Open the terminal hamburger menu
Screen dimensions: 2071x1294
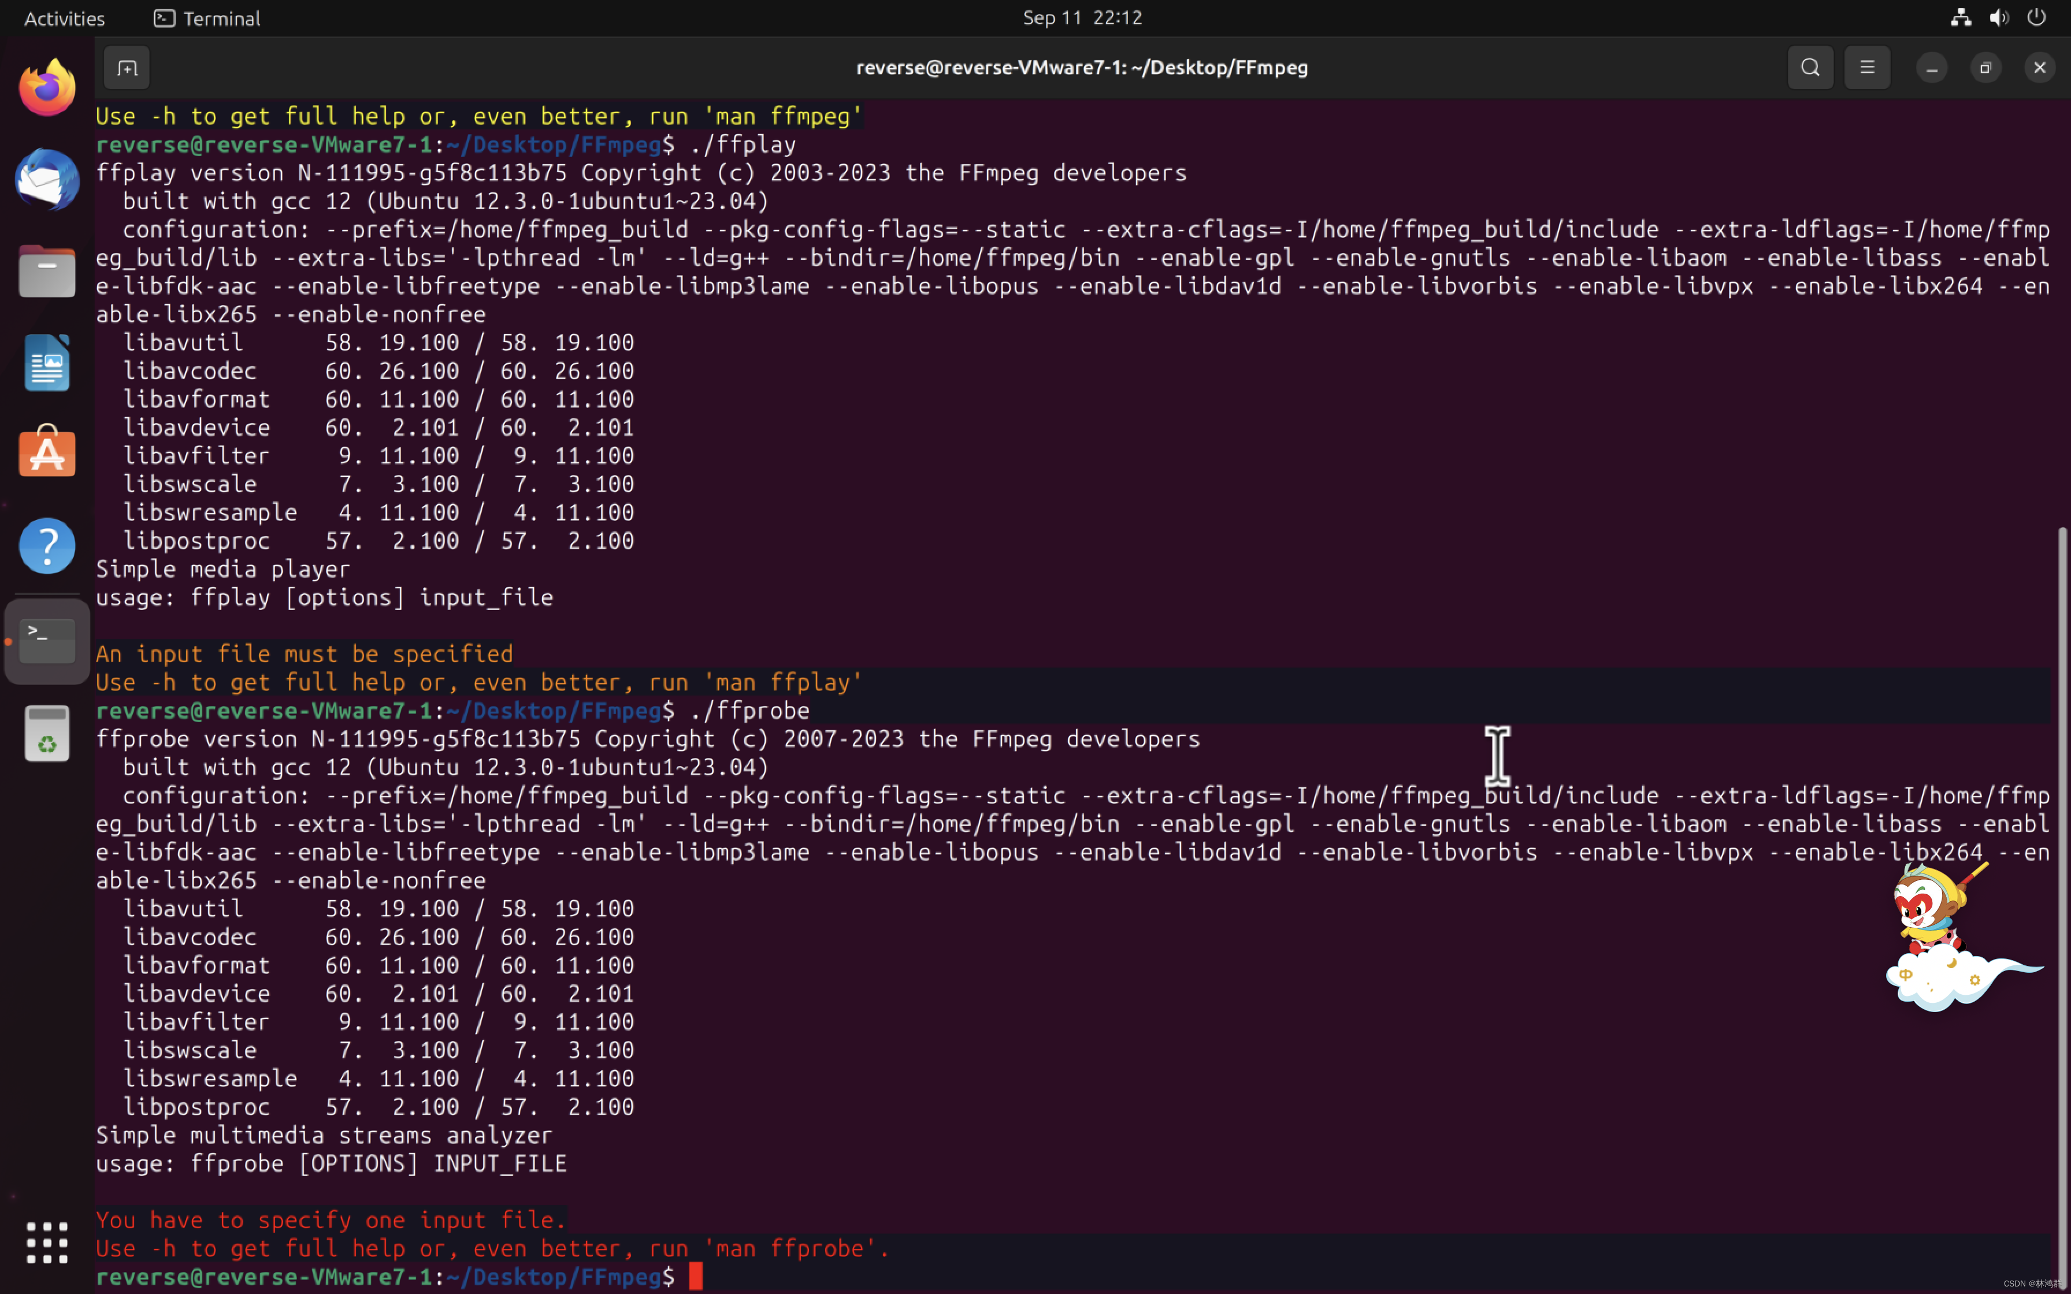[x=1868, y=68]
